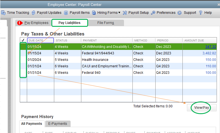Click the Support lifebuoy icon
This screenshot has height=133, width=220.
pyautogui.click(x=180, y=13)
